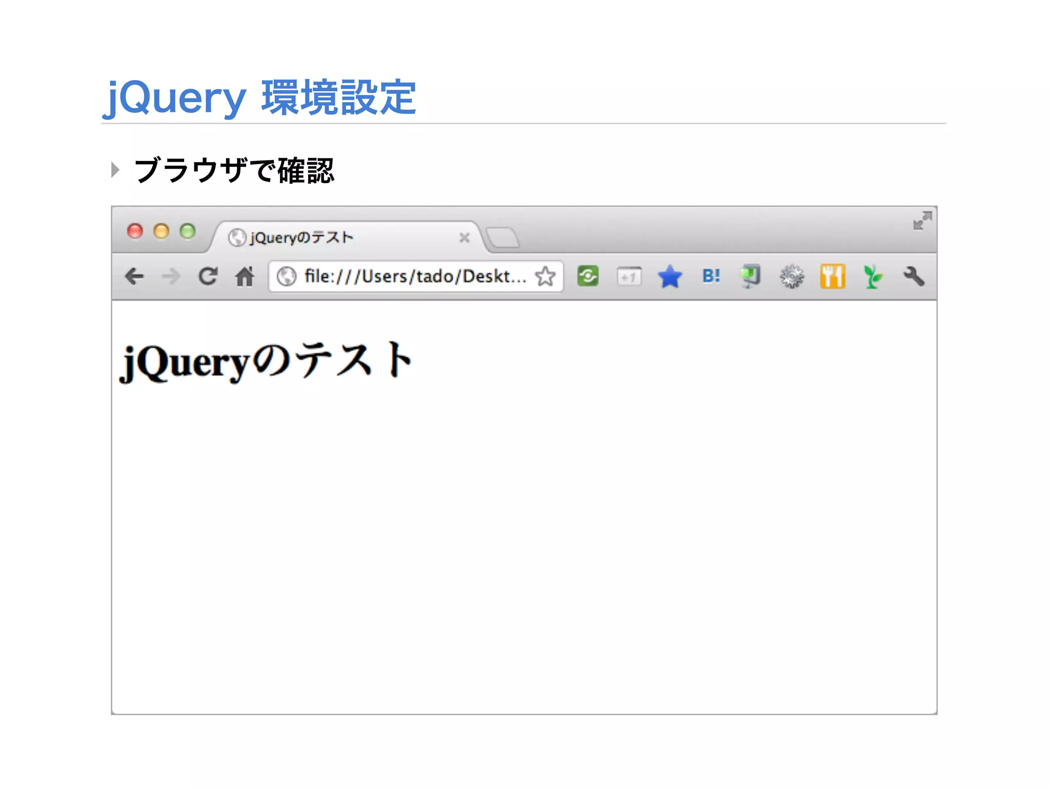The width and height of the screenshot is (1050, 788).
Task: Toggle the bookmark star in address bar
Action: [546, 277]
